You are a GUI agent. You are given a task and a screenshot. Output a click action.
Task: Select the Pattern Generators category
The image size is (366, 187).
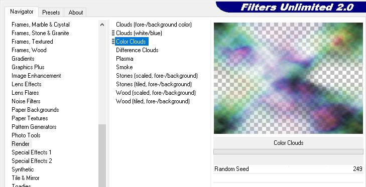(34, 127)
